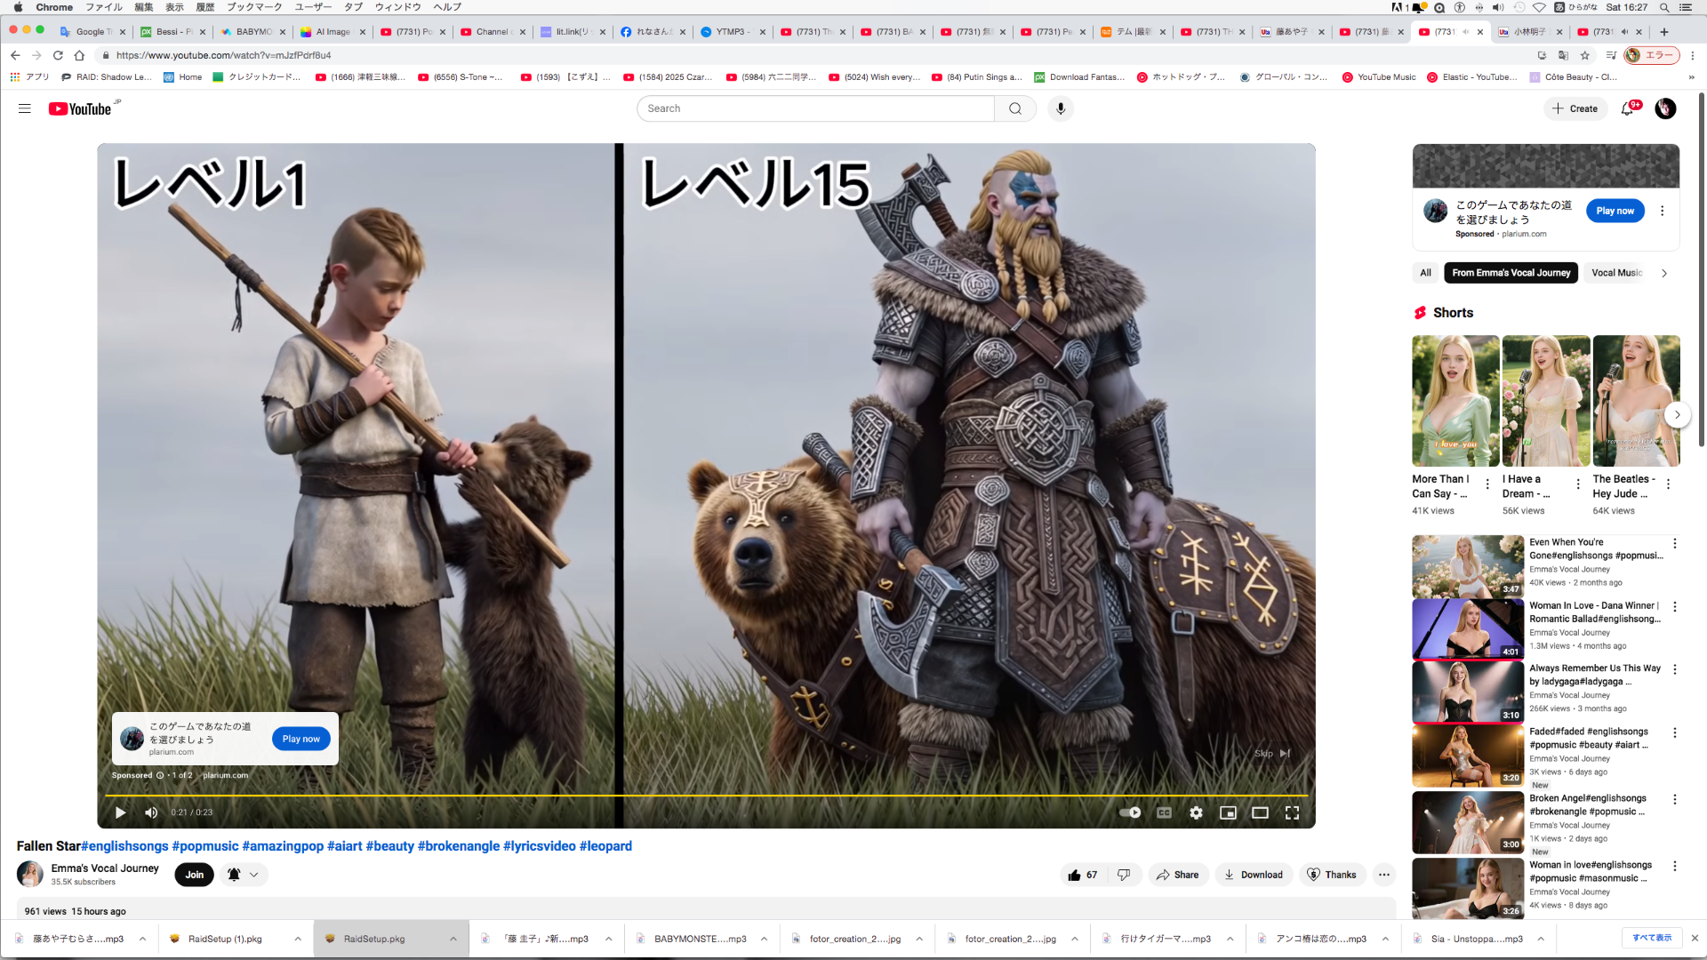
Task: Expand the notification preferences dropdown beside Join
Action: tap(253, 875)
